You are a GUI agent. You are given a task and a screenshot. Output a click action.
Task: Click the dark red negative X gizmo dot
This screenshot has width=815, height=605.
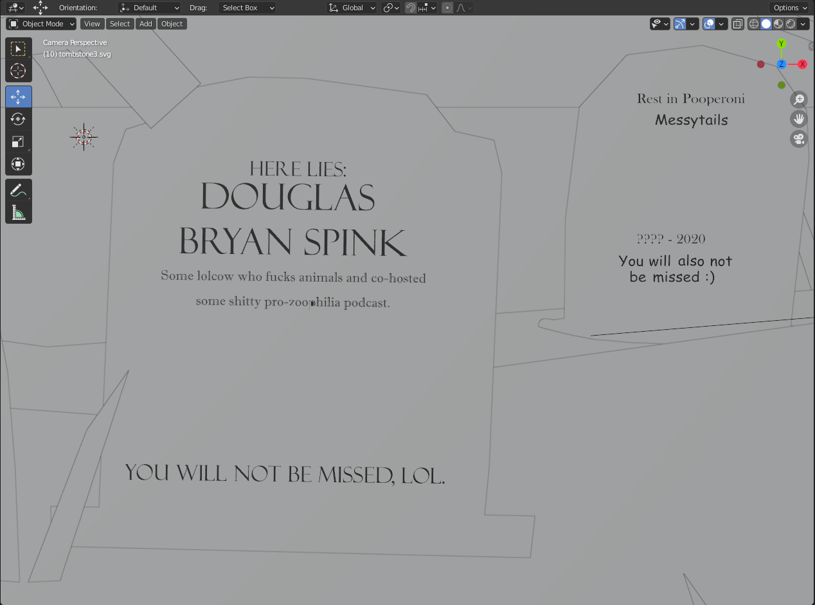761,64
